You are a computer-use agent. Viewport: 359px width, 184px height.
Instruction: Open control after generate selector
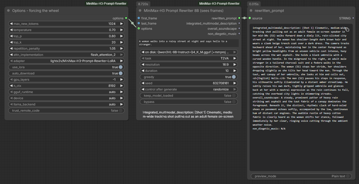tap(189, 89)
